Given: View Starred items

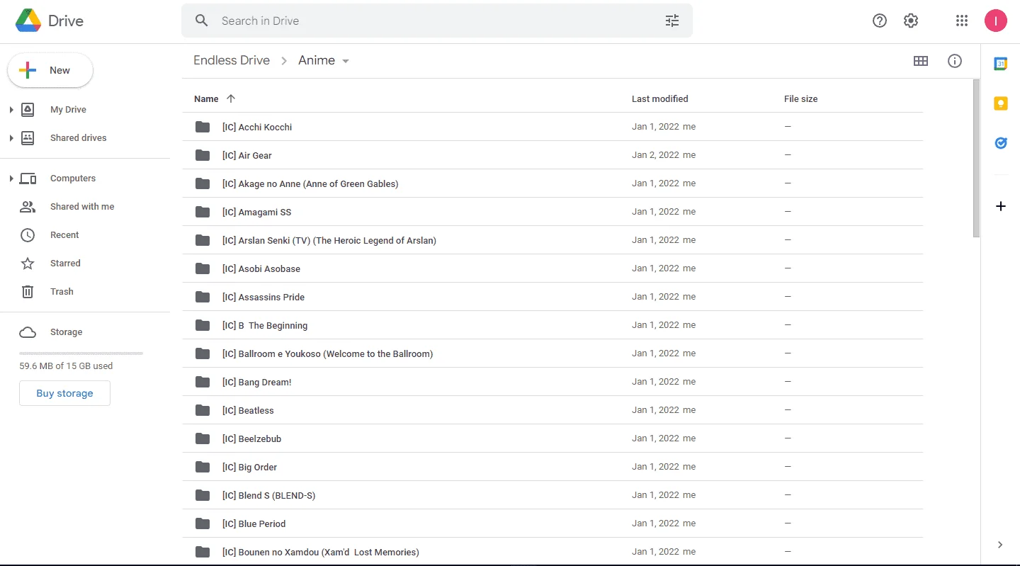Looking at the screenshot, I should [65, 264].
